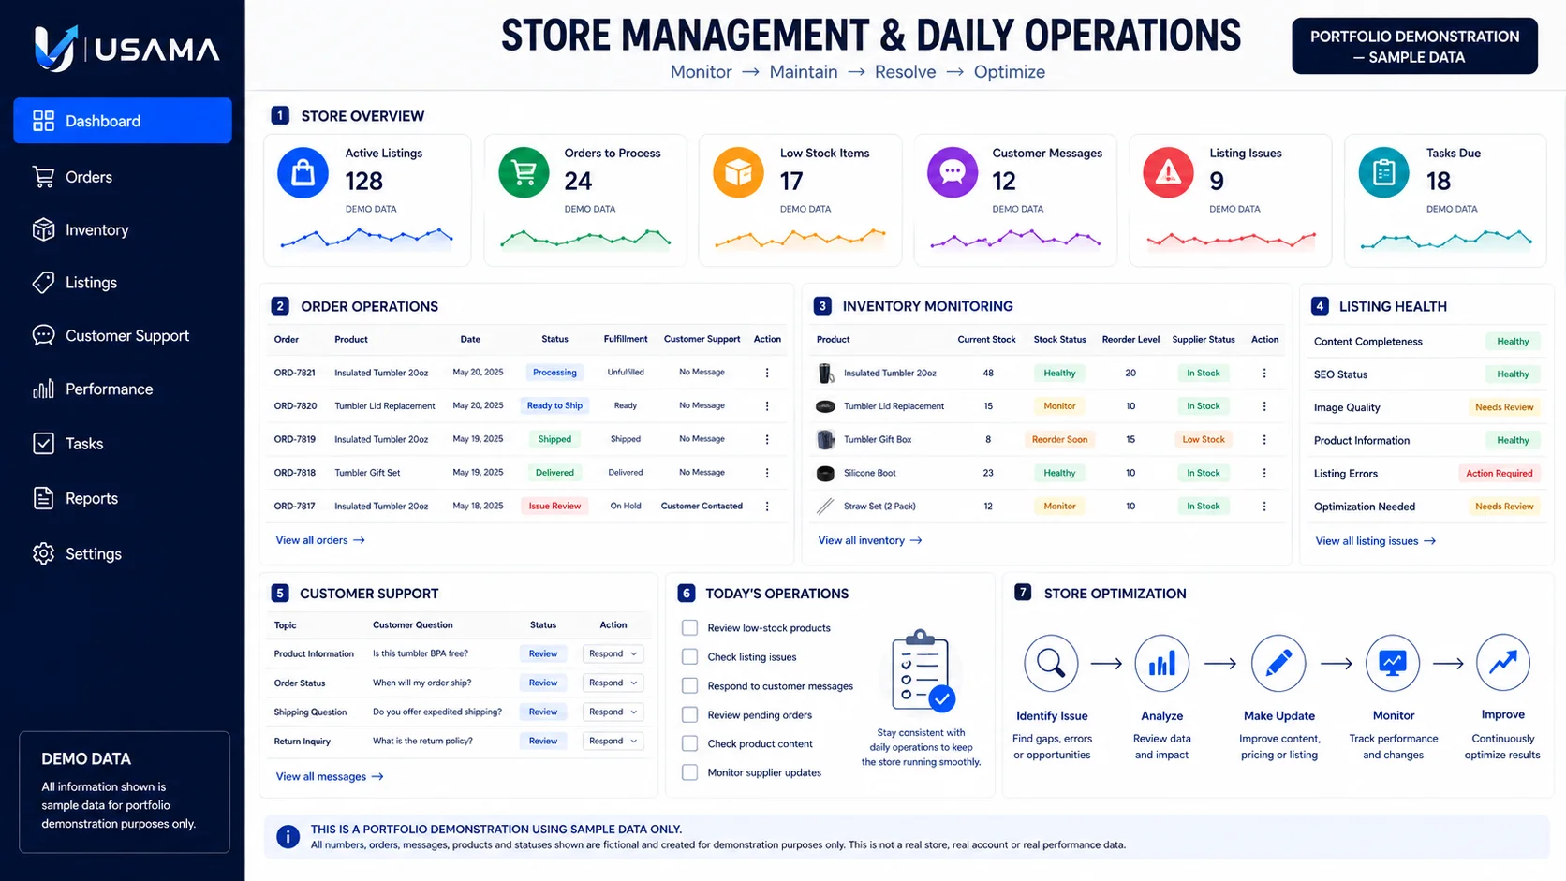The width and height of the screenshot is (1566, 881).
Task: Check the Check listing issues checkbox
Action: click(689, 657)
